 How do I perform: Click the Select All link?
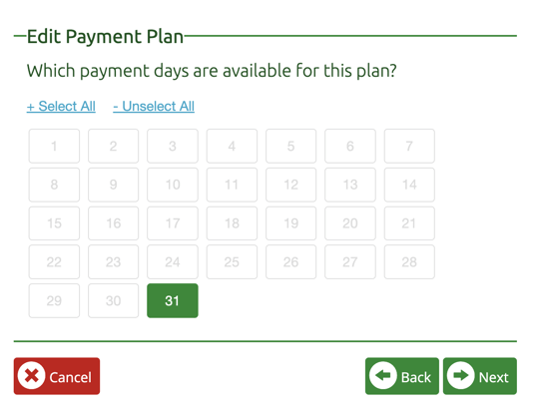click(x=61, y=106)
